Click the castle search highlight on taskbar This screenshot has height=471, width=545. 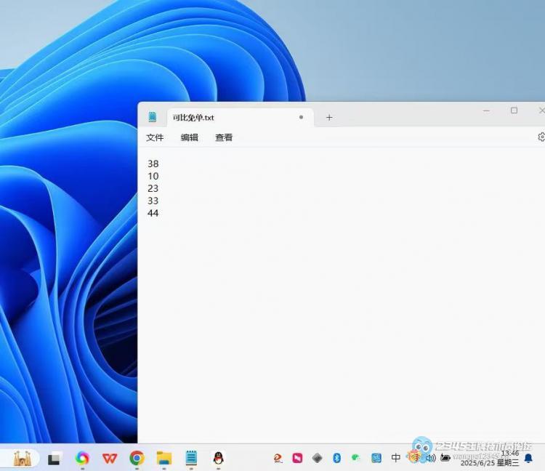pos(23,458)
